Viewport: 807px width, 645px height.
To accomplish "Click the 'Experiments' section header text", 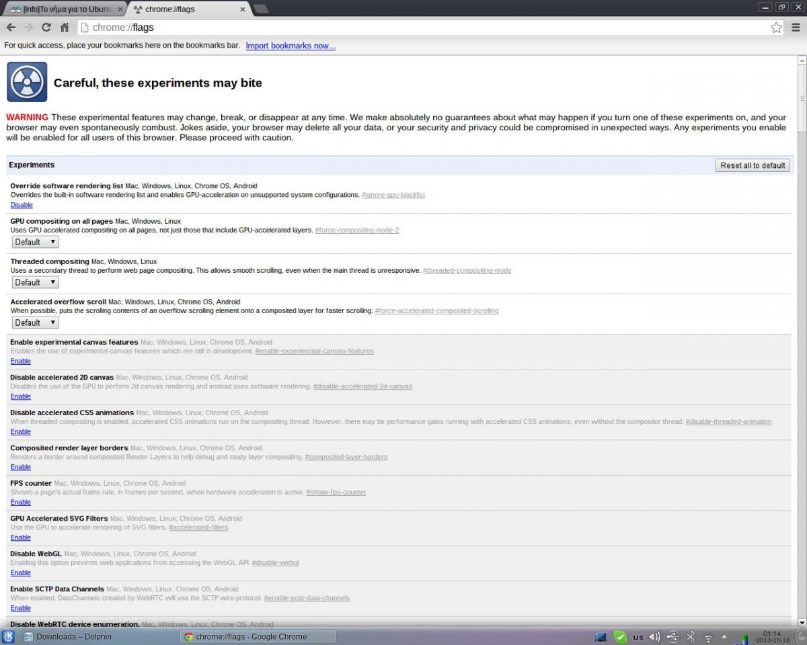I will [32, 165].
